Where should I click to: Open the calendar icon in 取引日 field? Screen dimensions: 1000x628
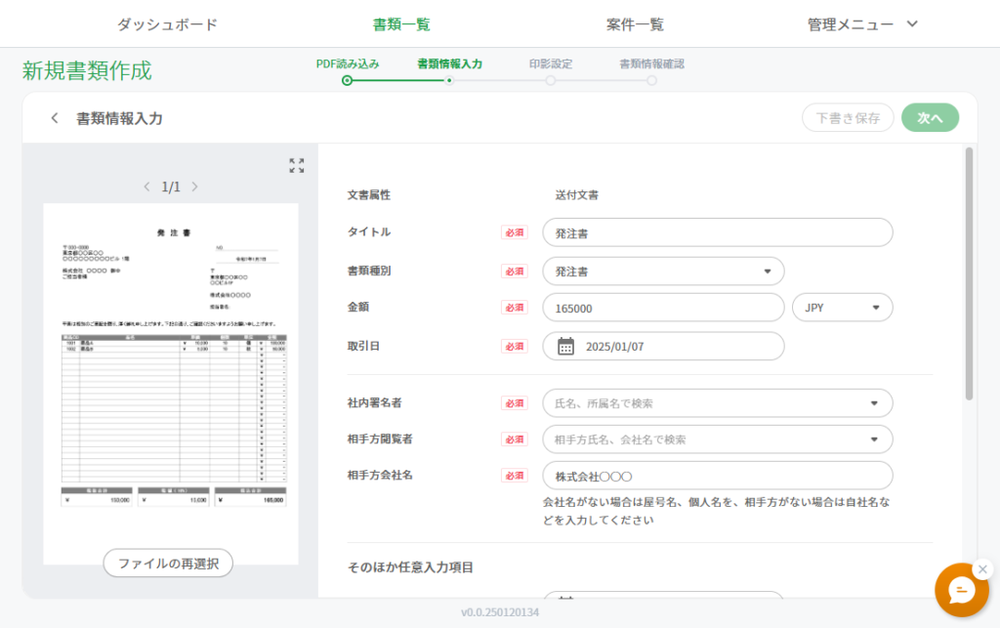(565, 346)
